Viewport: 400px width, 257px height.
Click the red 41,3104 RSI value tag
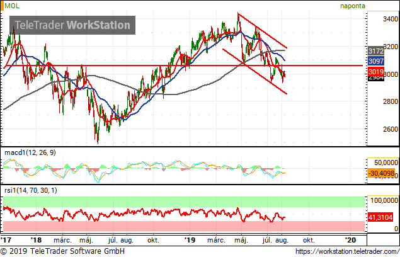click(x=380, y=217)
